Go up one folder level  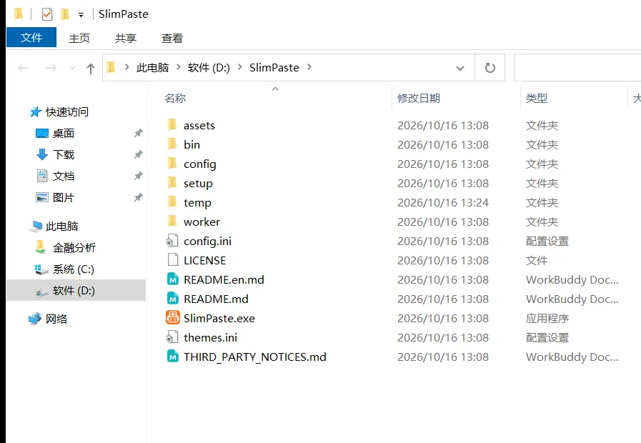pyautogui.click(x=90, y=69)
